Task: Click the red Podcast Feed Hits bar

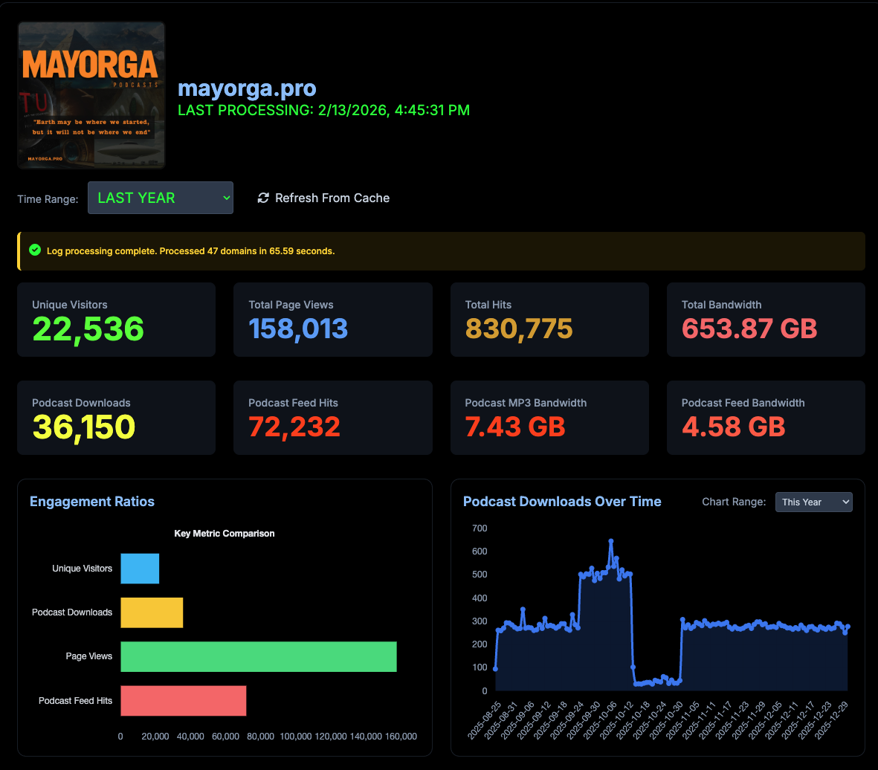Action: [x=183, y=701]
